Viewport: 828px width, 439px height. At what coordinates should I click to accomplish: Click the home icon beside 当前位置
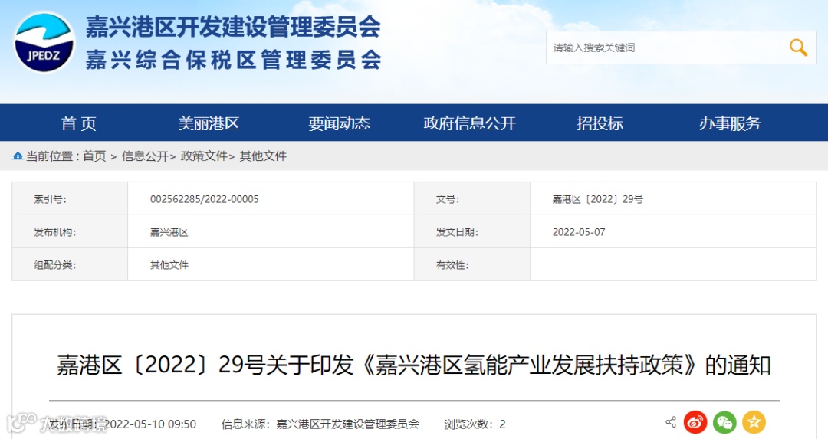18,156
